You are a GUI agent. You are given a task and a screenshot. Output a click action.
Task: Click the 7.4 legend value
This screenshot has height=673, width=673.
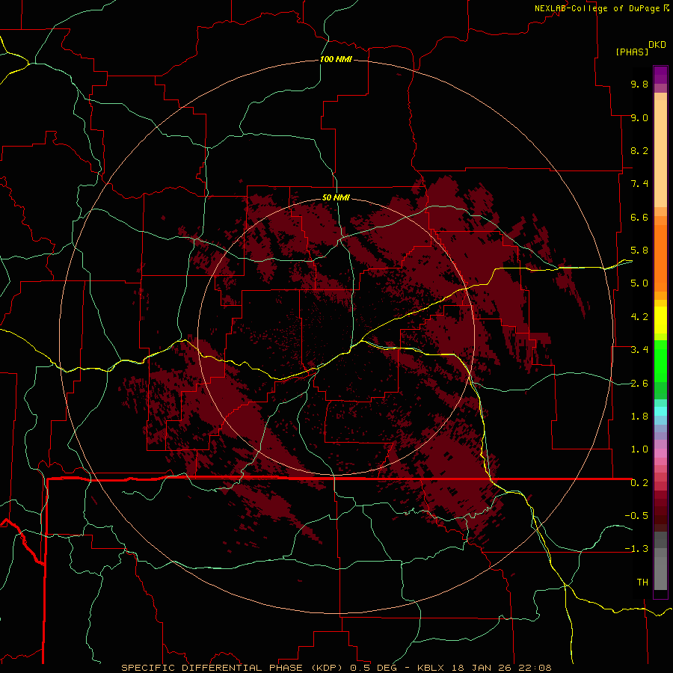(x=639, y=184)
